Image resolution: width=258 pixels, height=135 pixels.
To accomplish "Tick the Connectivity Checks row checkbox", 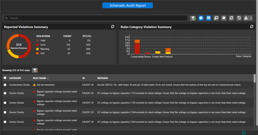I will coord(5,85).
